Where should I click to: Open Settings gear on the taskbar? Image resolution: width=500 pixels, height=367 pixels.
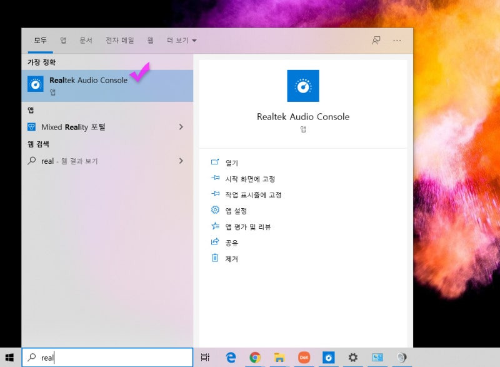click(352, 358)
